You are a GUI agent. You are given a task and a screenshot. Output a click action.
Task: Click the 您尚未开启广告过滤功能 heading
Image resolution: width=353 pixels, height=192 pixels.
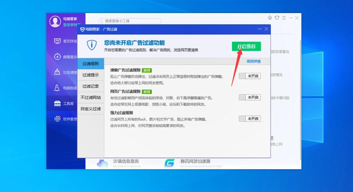pyautogui.click(x=134, y=43)
